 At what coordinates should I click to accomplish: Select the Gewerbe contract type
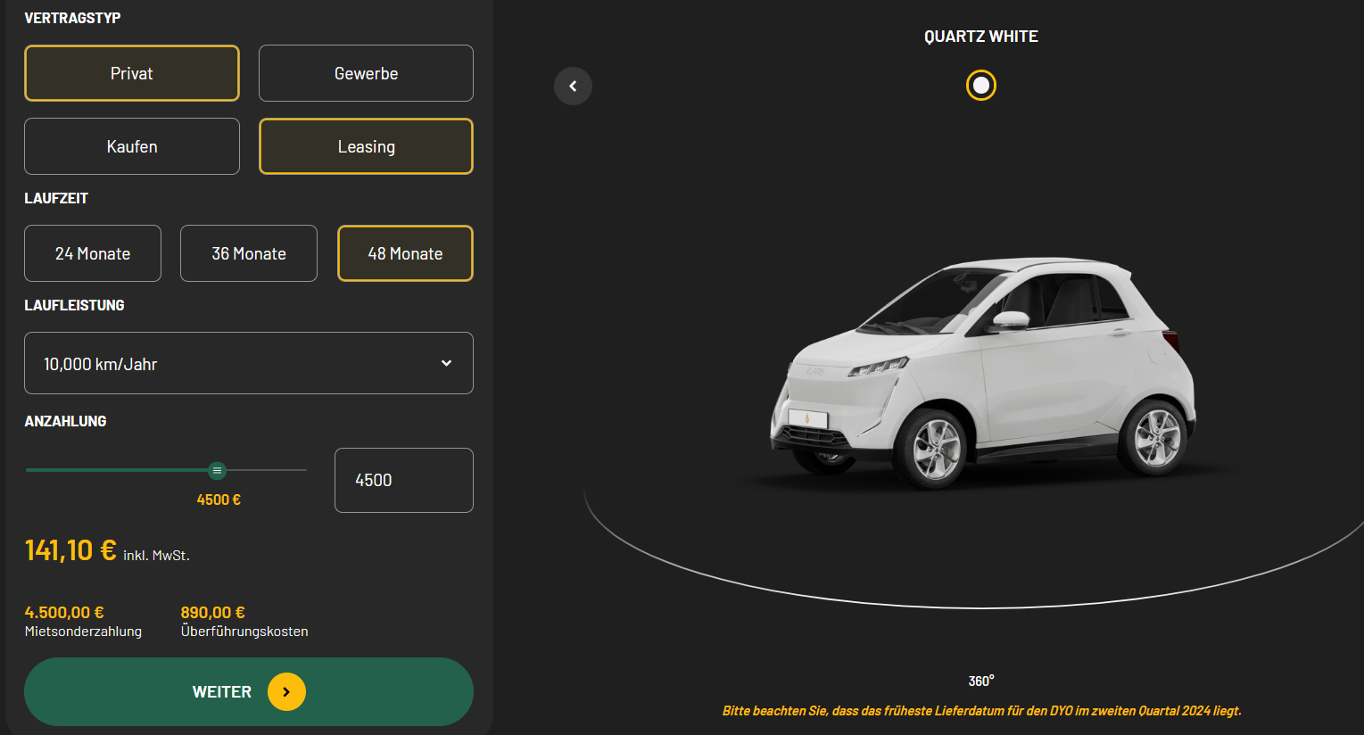(366, 73)
